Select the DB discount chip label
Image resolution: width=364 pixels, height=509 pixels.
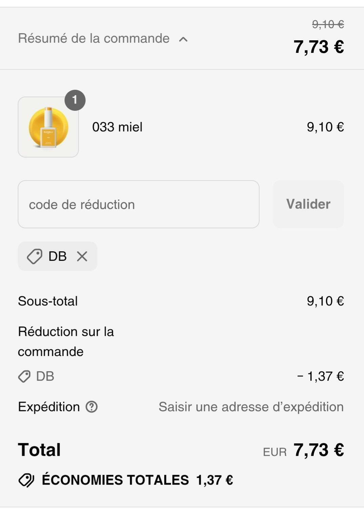57,256
